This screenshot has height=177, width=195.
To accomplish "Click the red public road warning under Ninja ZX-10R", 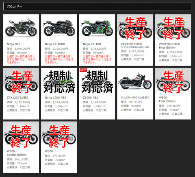I will [97, 59].
